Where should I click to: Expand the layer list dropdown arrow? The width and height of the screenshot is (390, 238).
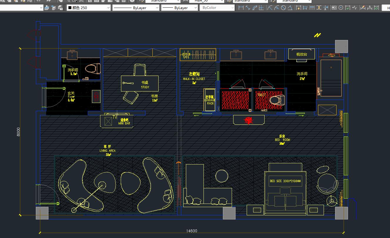tap(41, 8)
